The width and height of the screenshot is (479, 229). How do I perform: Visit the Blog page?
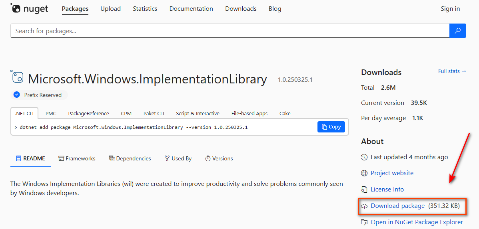point(275,9)
